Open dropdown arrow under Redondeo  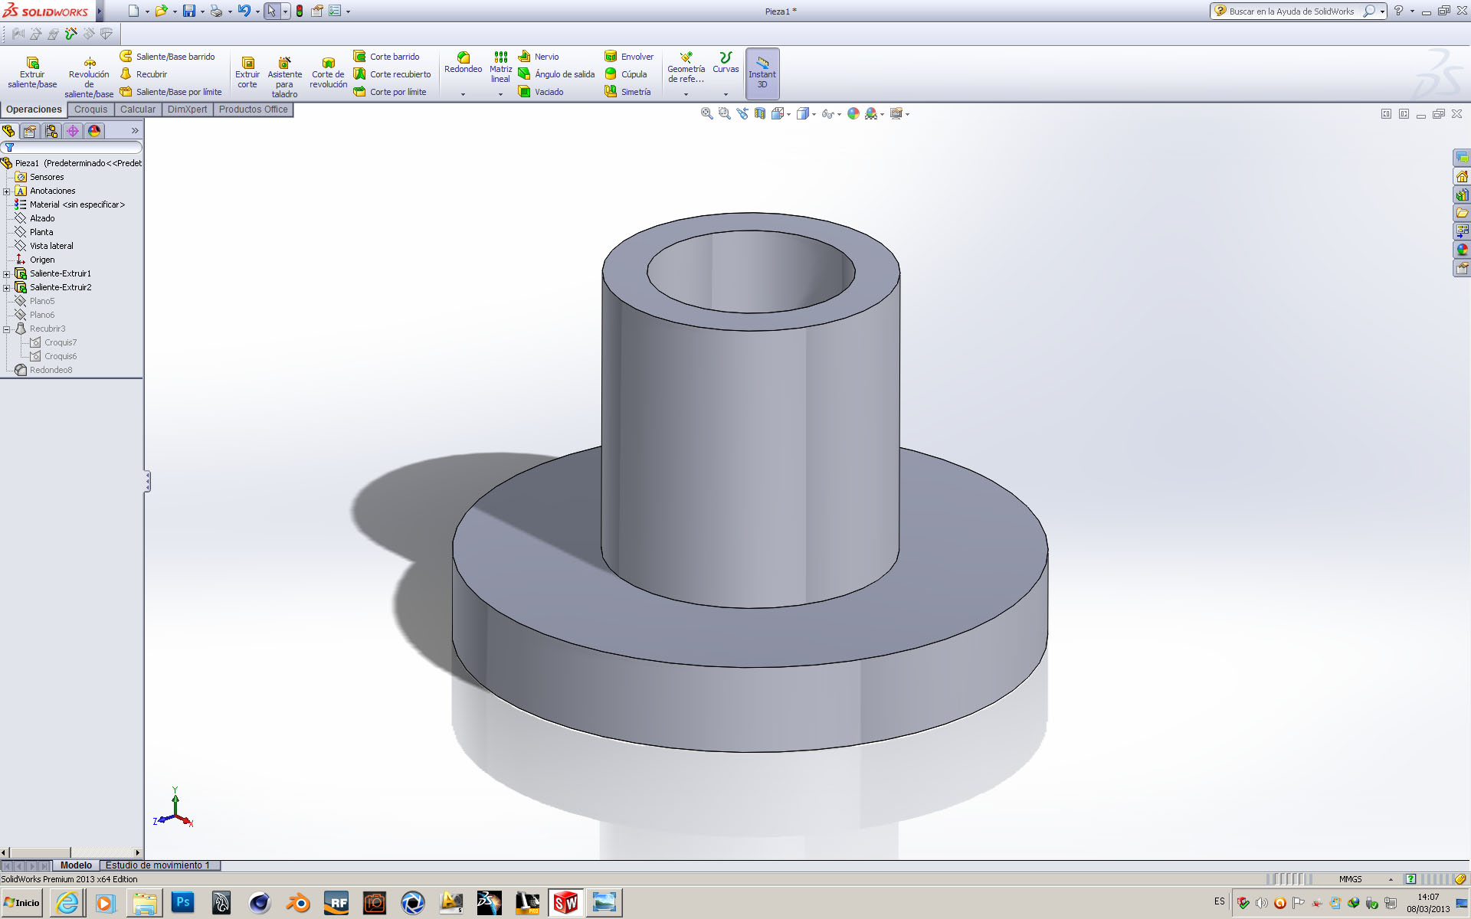[x=463, y=94]
